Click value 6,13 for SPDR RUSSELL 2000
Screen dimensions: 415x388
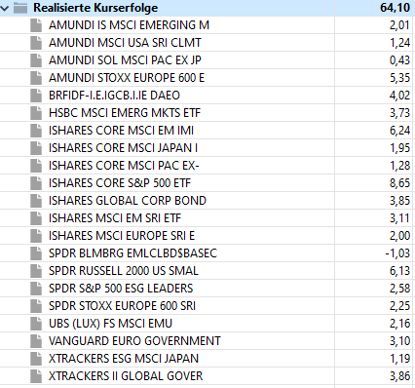(399, 271)
